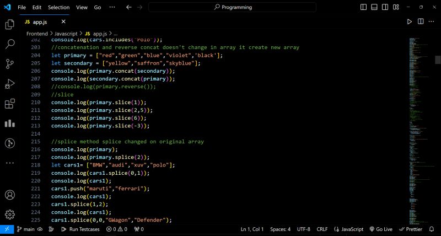This screenshot has width=441, height=236.
Task: Open the Accounts icon
Action: [9, 195]
